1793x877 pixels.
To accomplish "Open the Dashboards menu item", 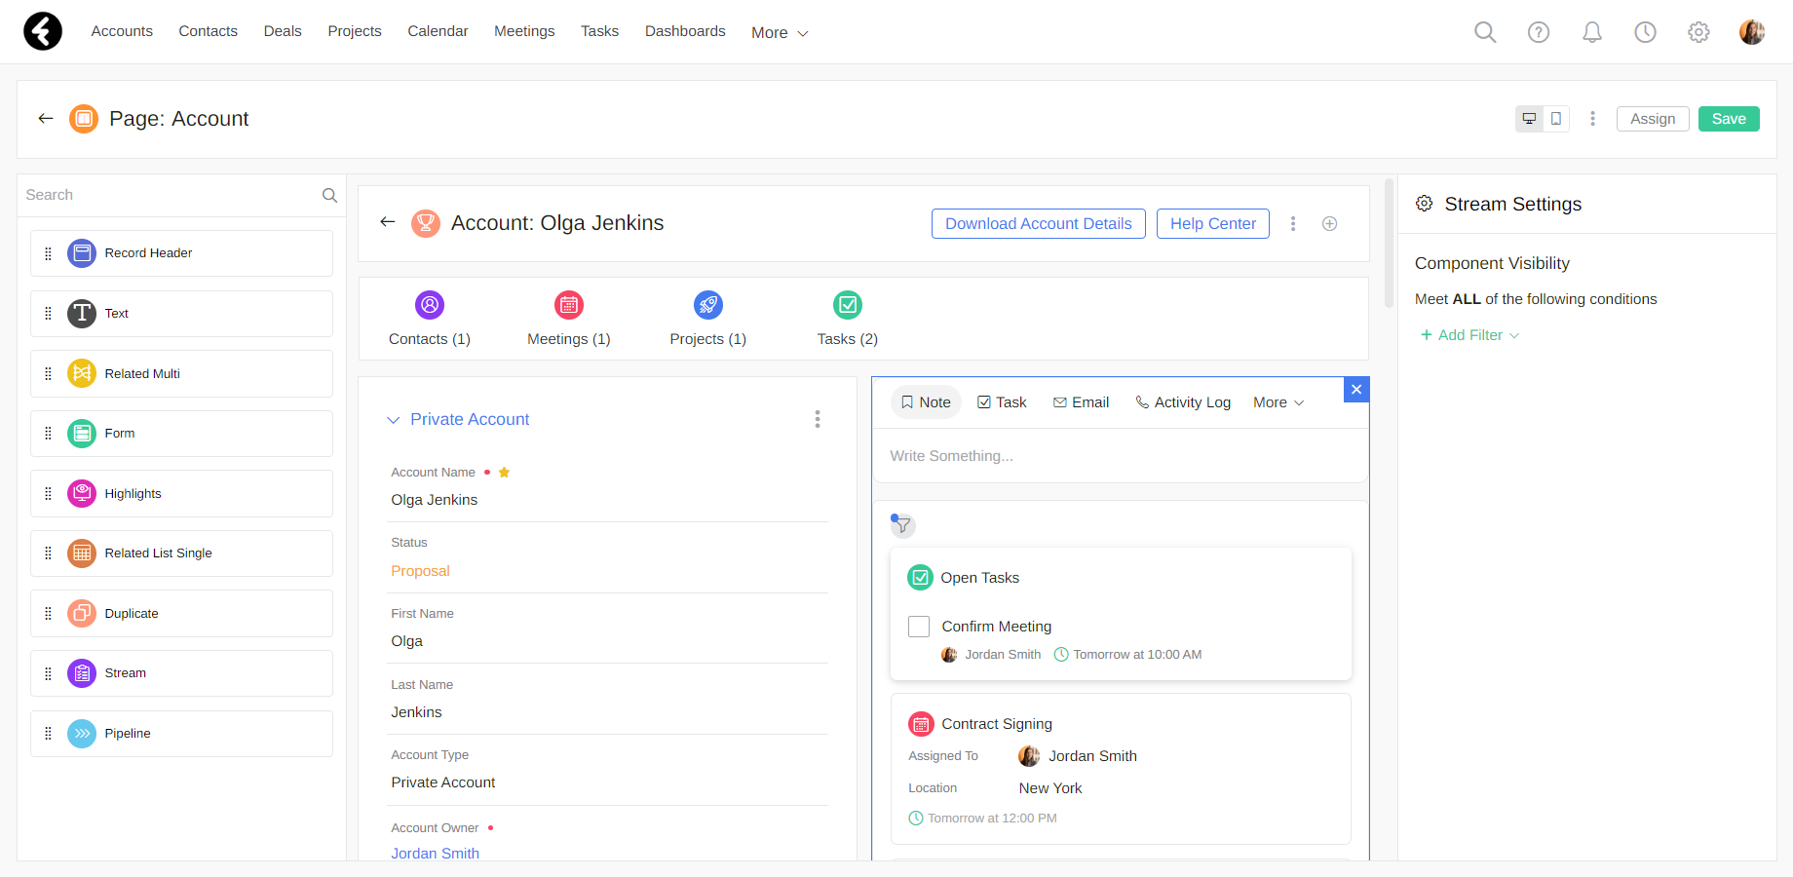I will [x=685, y=31].
